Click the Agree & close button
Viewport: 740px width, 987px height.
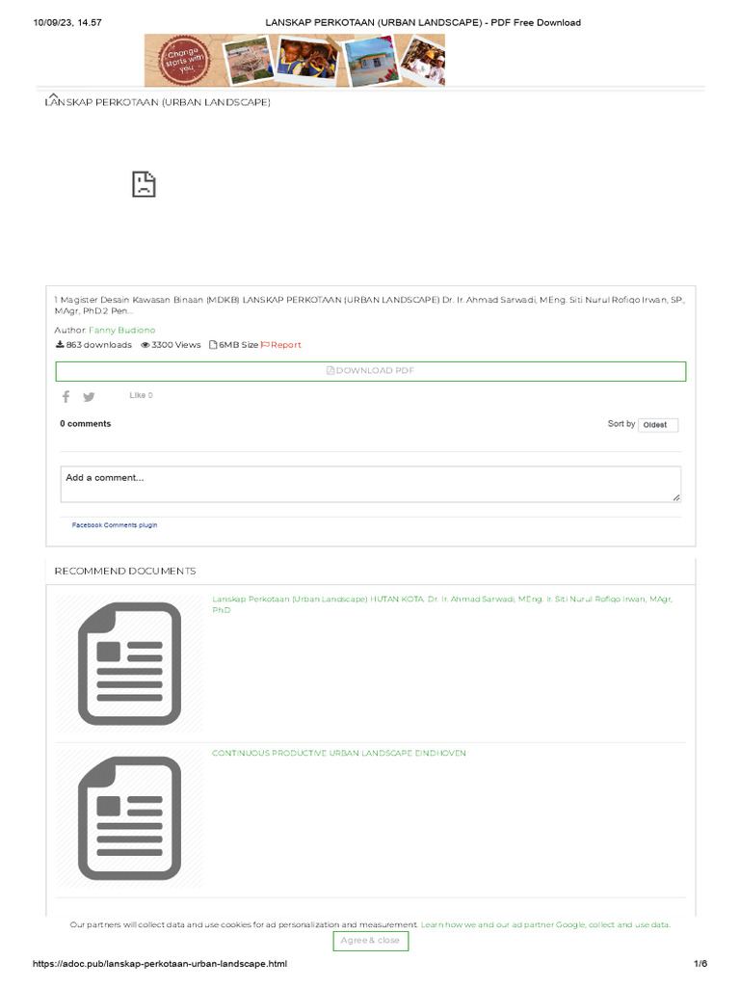[371, 941]
